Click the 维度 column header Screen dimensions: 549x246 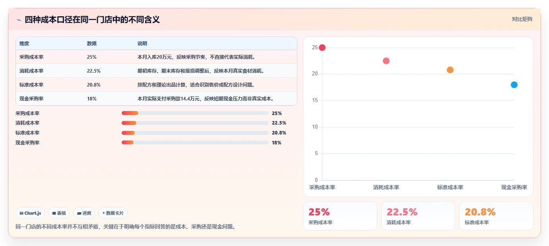[x=24, y=44]
